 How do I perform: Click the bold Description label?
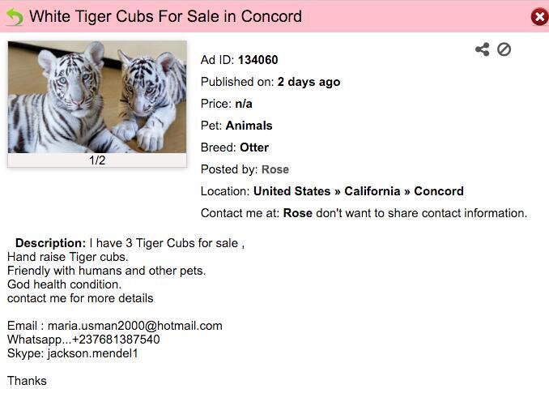pyautogui.click(x=50, y=243)
